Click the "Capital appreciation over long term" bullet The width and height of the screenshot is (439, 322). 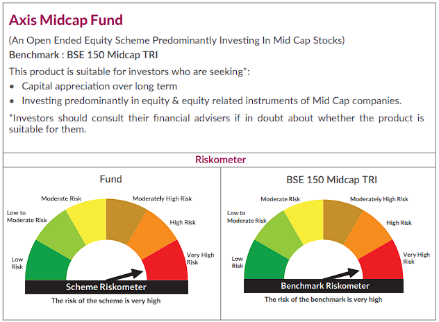tap(99, 86)
